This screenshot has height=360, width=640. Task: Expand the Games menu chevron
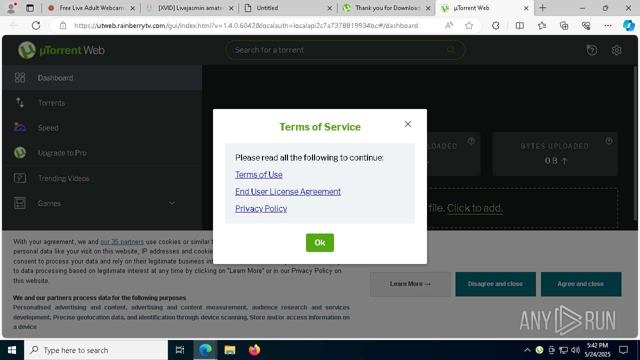click(x=172, y=203)
